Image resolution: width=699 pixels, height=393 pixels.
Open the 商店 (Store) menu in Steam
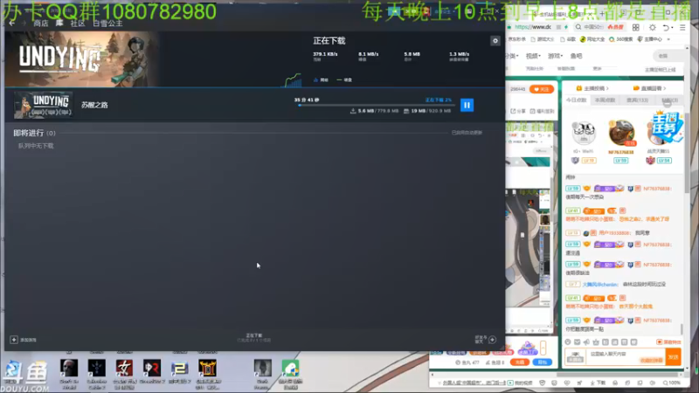41,24
